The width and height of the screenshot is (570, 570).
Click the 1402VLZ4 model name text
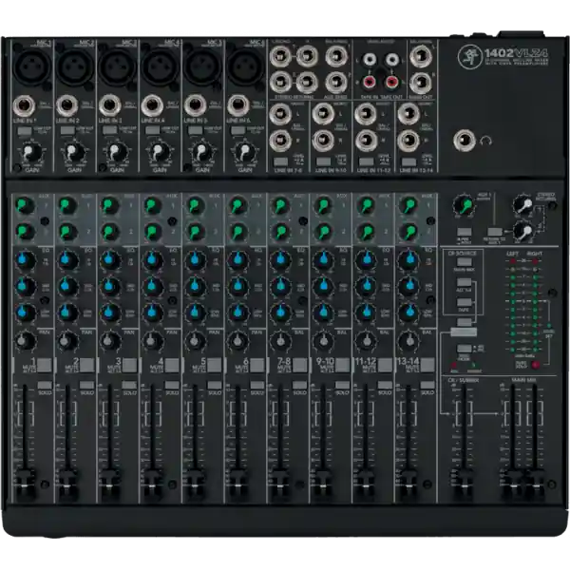pyautogui.click(x=517, y=53)
